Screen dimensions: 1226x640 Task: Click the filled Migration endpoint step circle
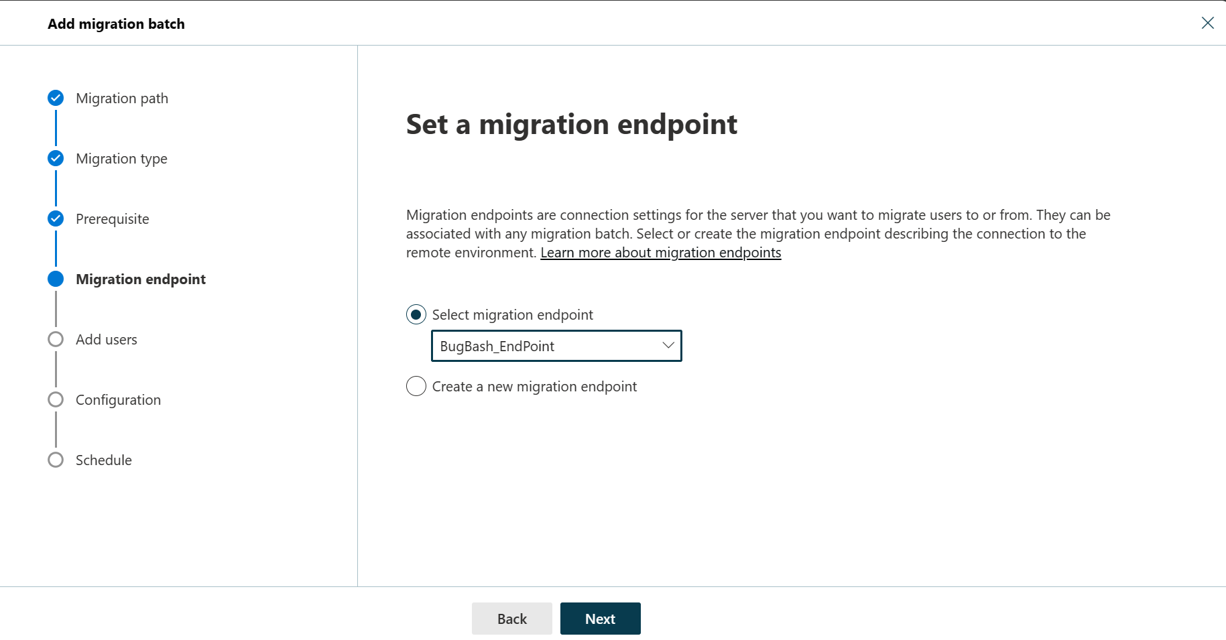tap(55, 279)
